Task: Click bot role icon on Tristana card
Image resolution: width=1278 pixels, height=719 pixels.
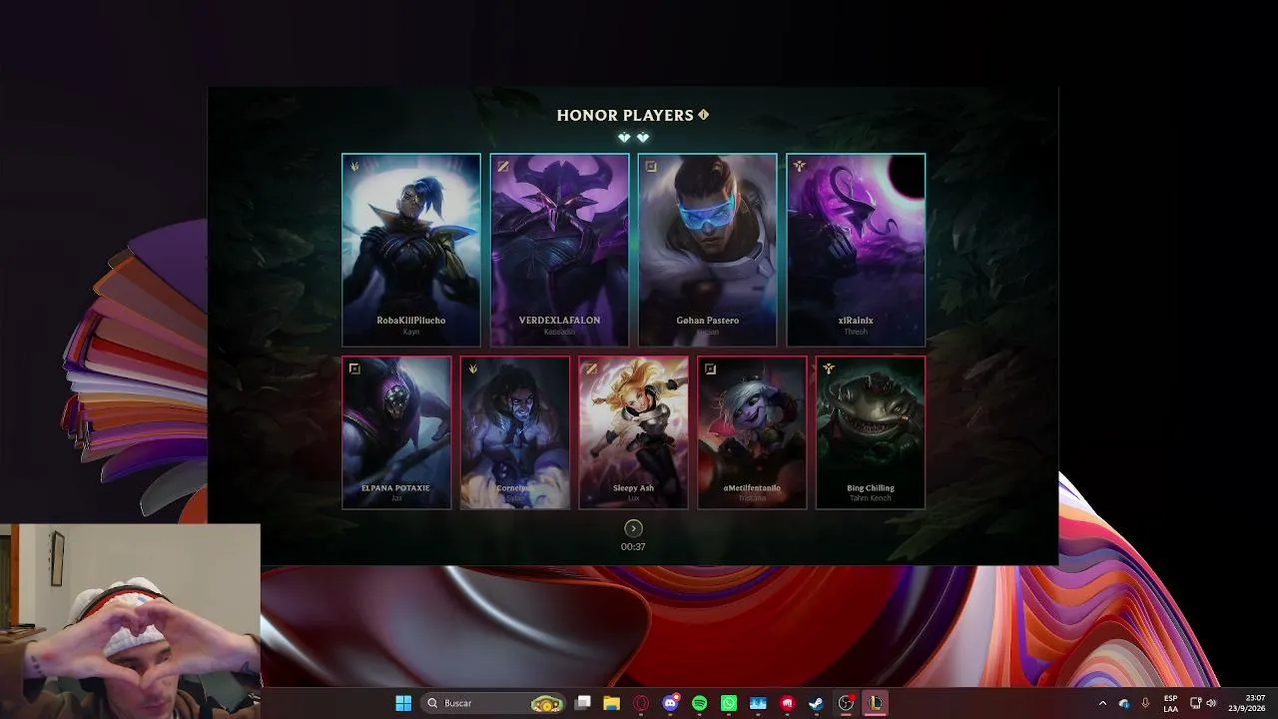Action: 710,368
